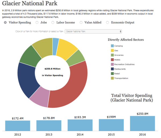Click the 2016 bar showing $250.8M
The height and width of the screenshot is (138, 161).
pyautogui.click(x=142, y=124)
